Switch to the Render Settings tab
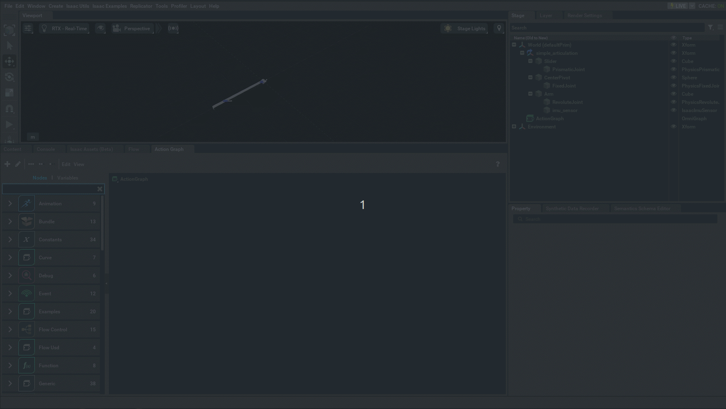 coord(584,16)
